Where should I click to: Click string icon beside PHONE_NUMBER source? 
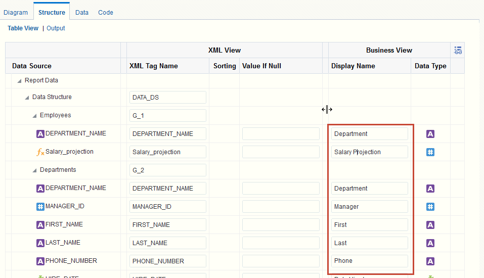click(x=40, y=261)
